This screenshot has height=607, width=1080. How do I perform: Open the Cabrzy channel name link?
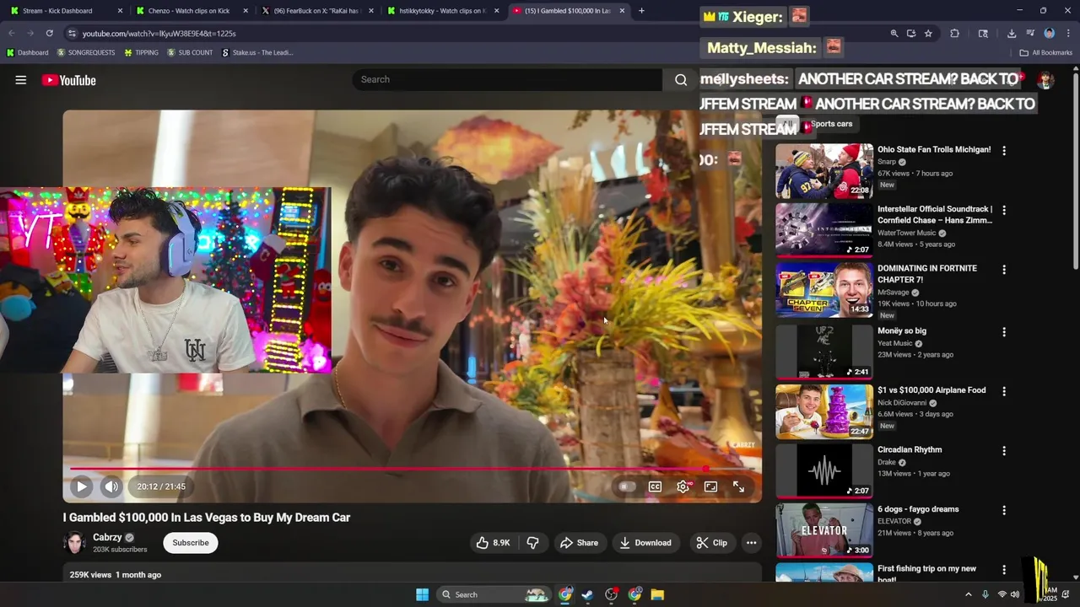pyautogui.click(x=107, y=537)
